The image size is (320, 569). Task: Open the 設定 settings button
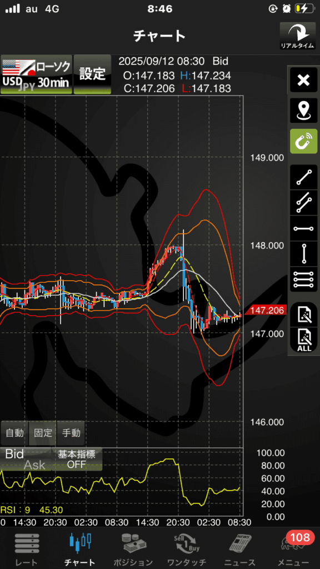pyautogui.click(x=93, y=74)
